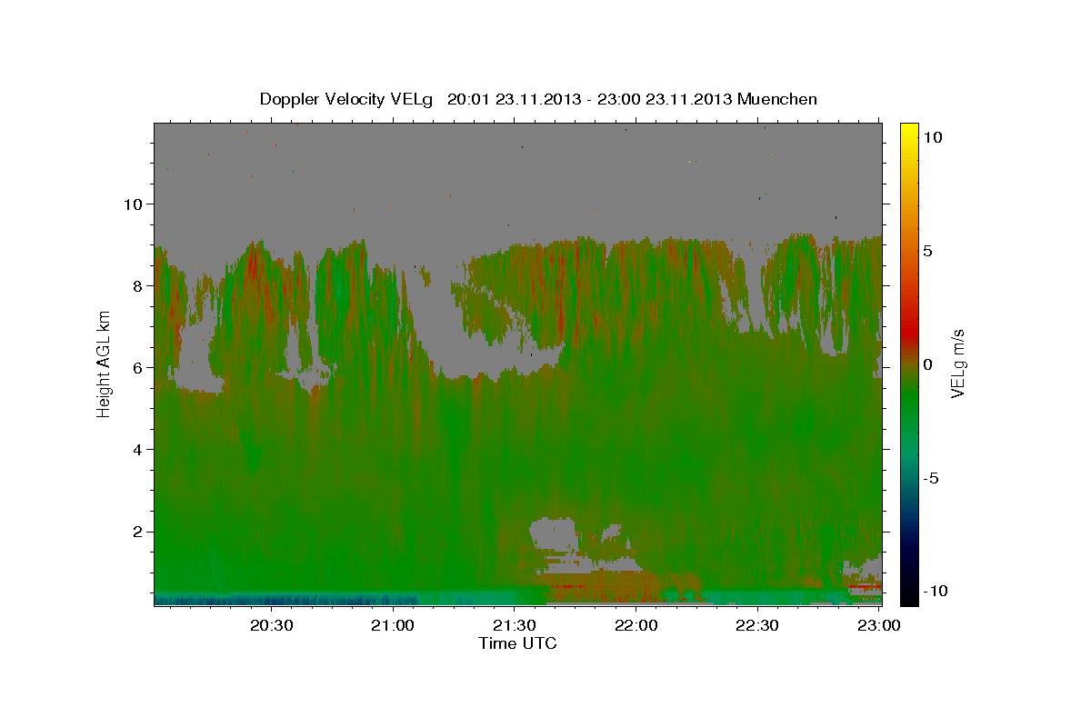Click the 'Height AGL km' axis title

point(104,364)
